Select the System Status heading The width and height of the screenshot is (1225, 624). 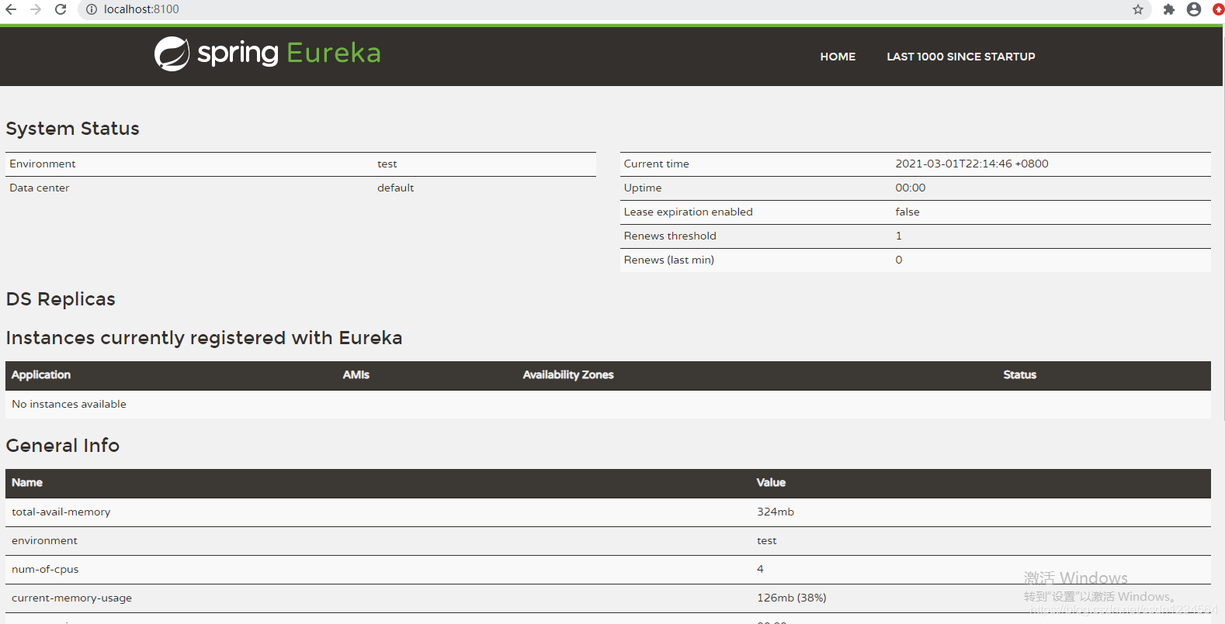73,129
